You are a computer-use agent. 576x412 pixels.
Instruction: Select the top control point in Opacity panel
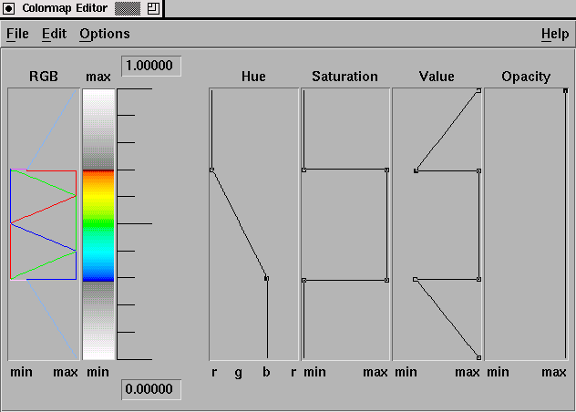pos(566,90)
